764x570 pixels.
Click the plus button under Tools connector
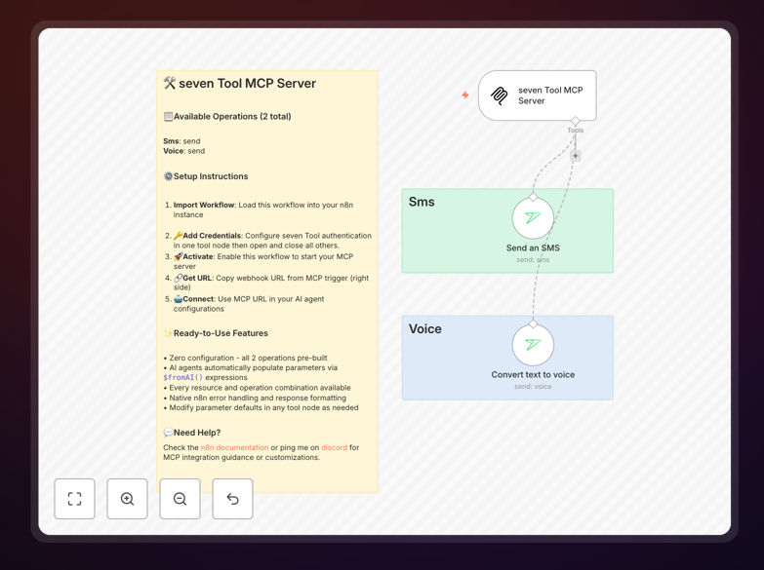point(576,156)
